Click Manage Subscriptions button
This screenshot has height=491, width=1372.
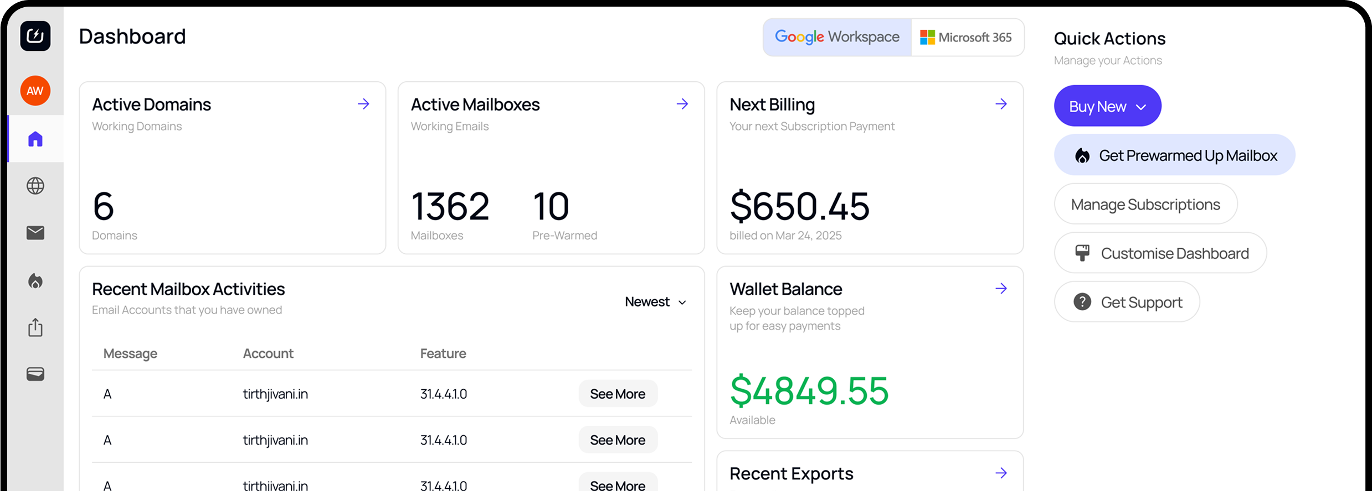(x=1145, y=205)
